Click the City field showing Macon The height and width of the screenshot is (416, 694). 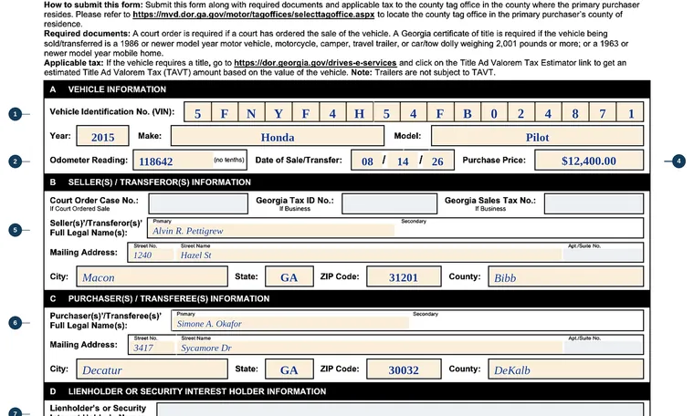152,276
